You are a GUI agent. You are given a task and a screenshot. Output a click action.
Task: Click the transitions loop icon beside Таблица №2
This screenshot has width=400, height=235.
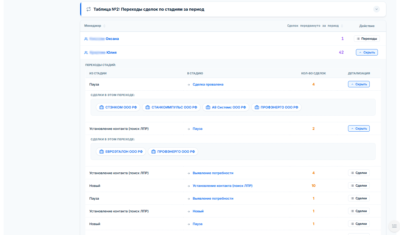click(88, 9)
